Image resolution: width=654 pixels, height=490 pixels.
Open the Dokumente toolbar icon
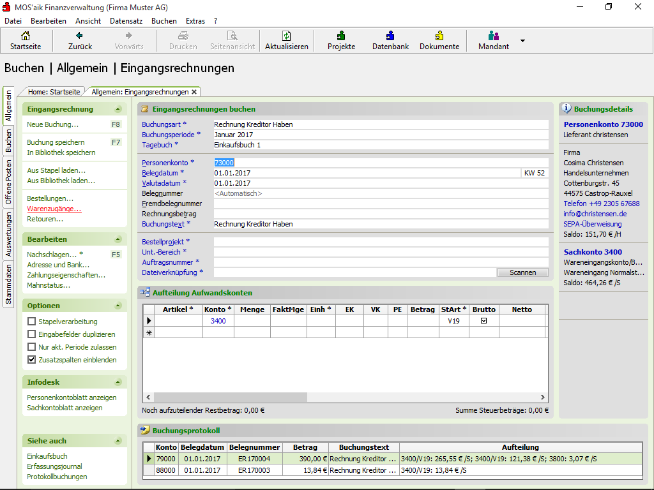(439, 36)
